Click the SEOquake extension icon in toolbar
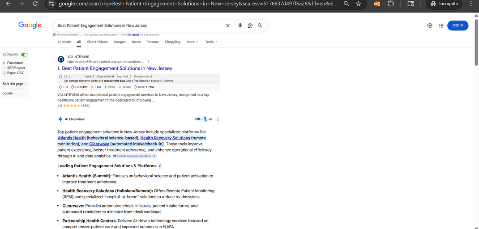This screenshot has height=229, width=479. pyautogui.click(x=377, y=4)
